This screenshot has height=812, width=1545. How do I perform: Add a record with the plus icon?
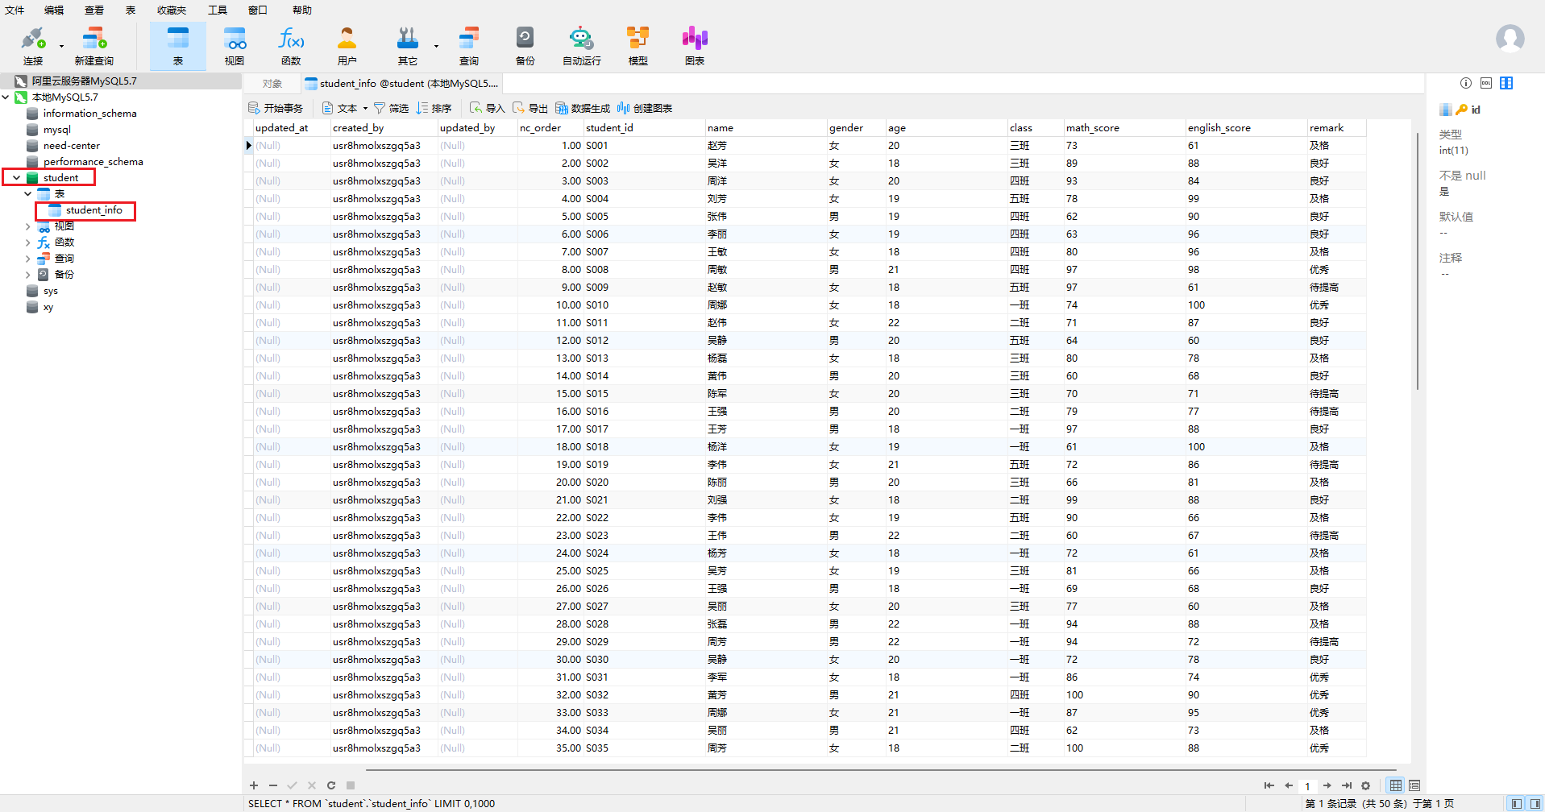click(254, 785)
